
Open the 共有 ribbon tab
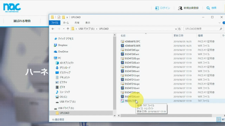pos(77,23)
